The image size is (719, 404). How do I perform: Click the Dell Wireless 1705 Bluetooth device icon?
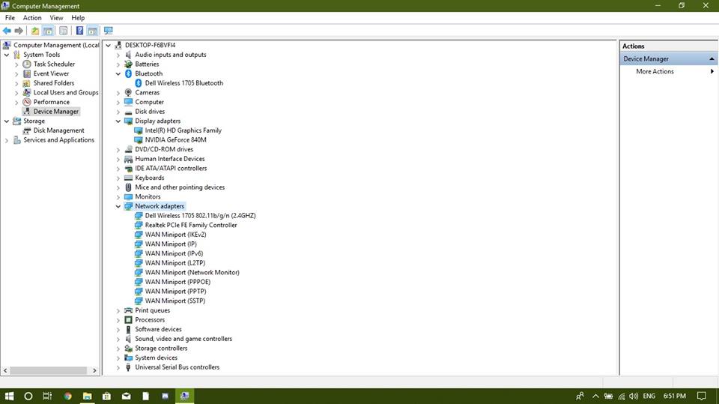pyautogui.click(x=139, y=83)
